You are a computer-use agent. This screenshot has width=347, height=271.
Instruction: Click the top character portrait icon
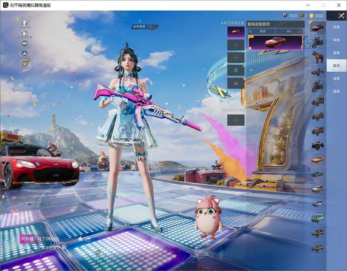[x=25, y=23]
